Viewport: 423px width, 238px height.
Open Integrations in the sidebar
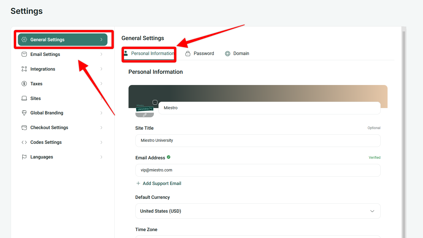(63, 69)
